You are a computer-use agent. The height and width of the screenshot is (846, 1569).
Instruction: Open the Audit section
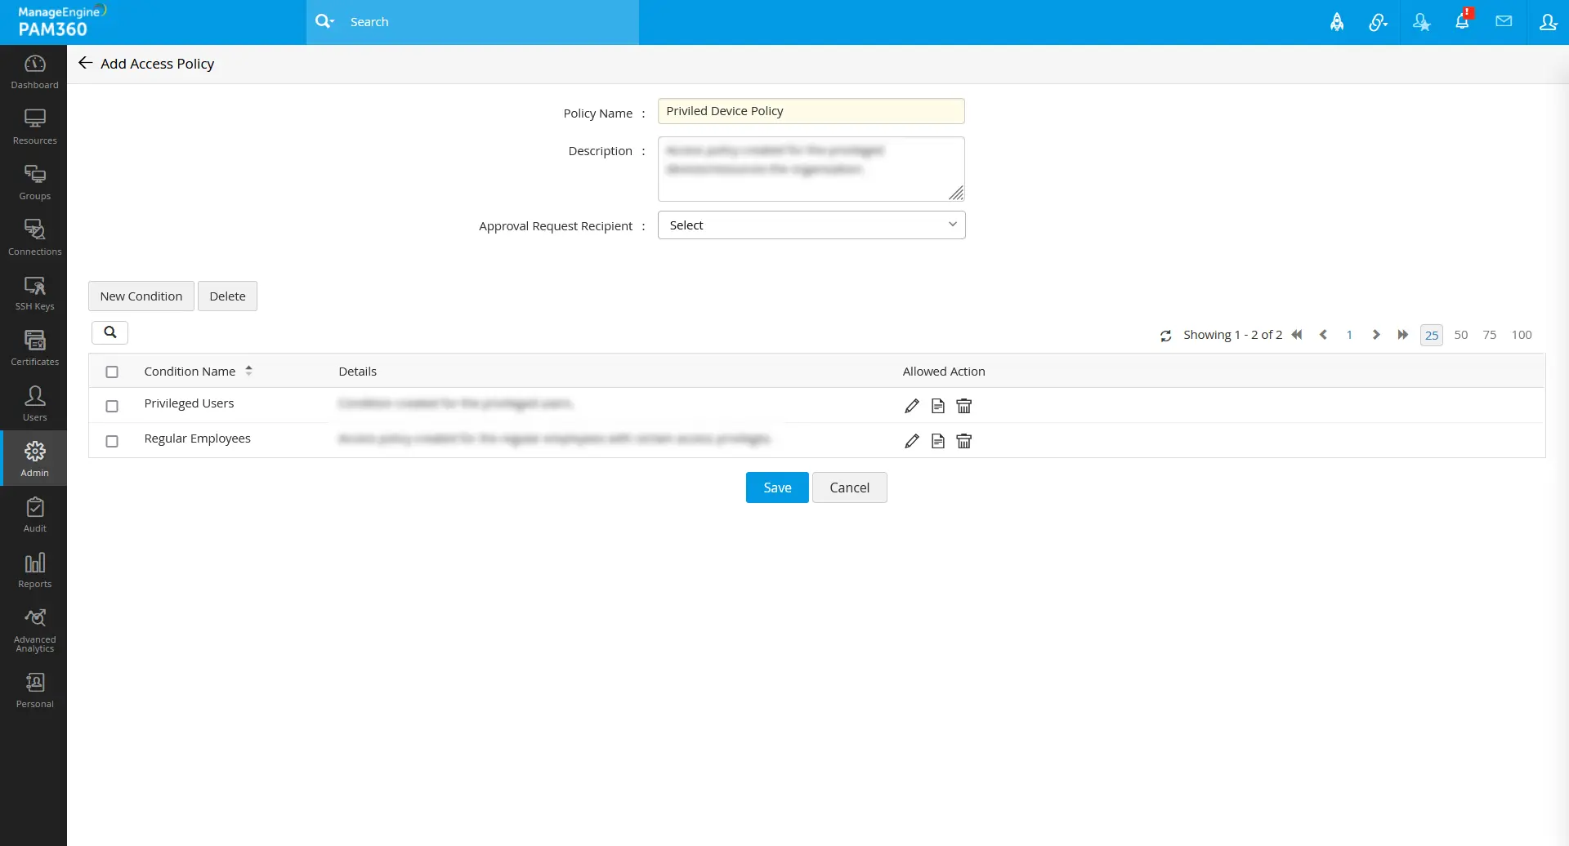pyautogui.click(x=34, y=515)
